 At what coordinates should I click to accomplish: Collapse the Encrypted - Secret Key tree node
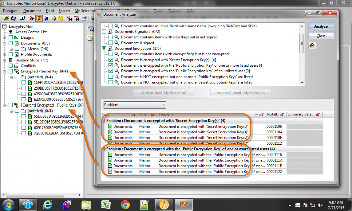click(x=4, y=71)
